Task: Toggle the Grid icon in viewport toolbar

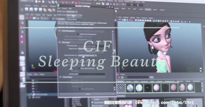Action: pyautogui.click(x=136, y=20)
